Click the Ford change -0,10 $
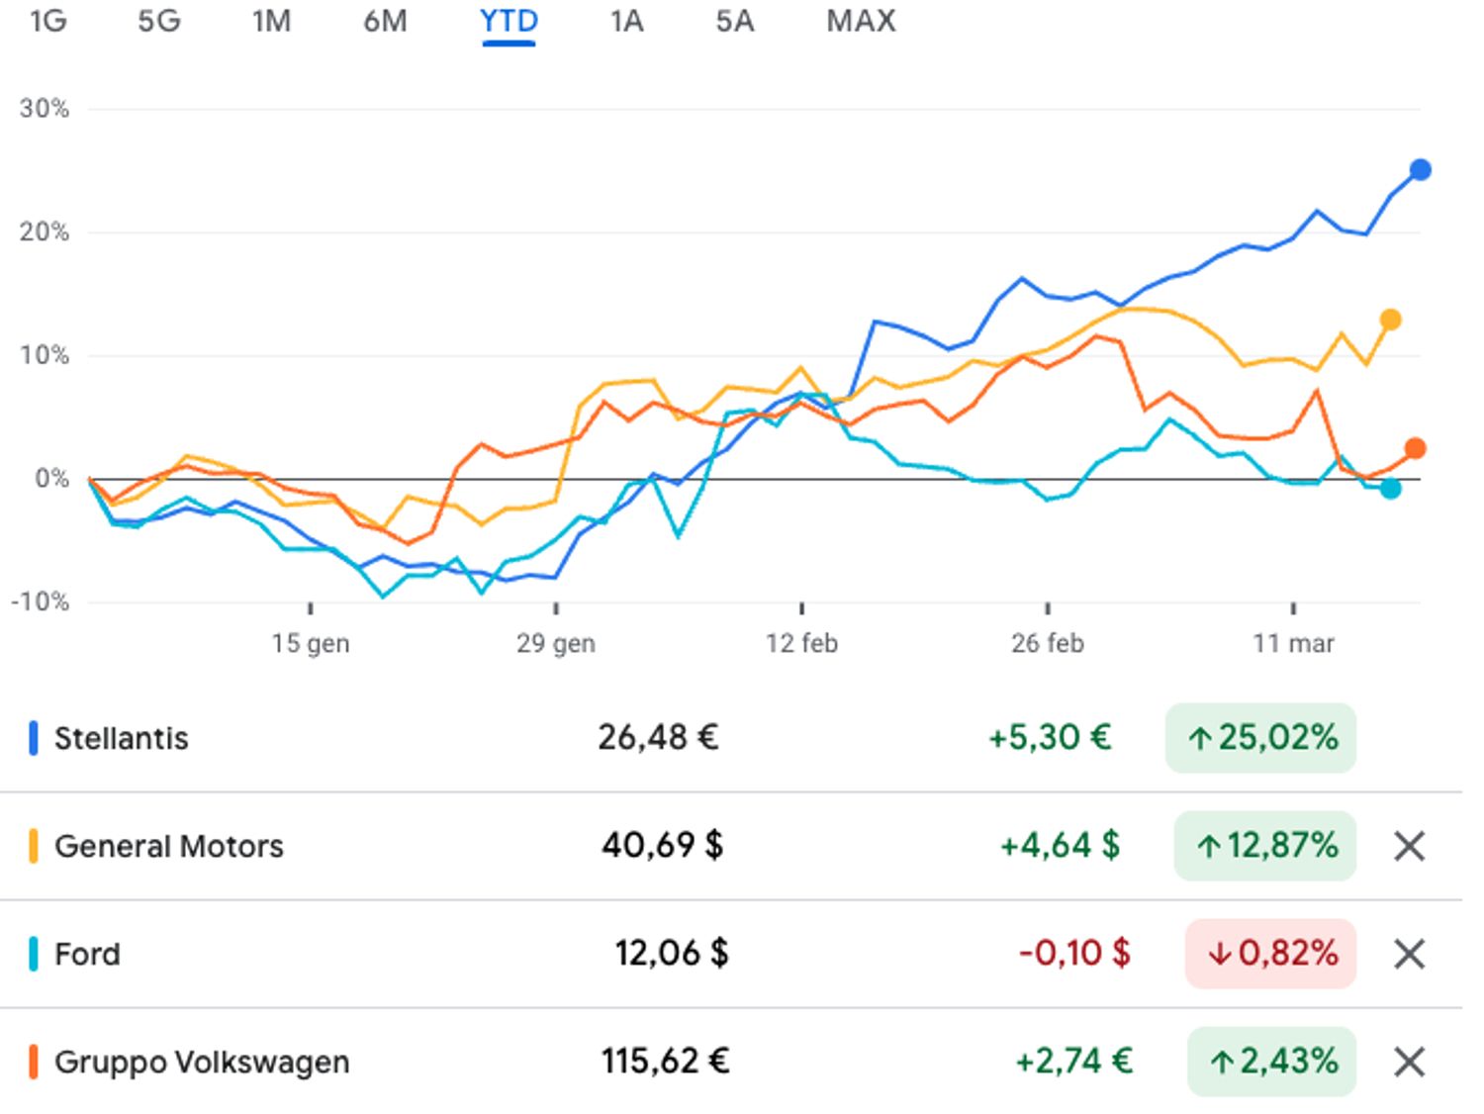1484x1114 pixels. (1074, 954)
